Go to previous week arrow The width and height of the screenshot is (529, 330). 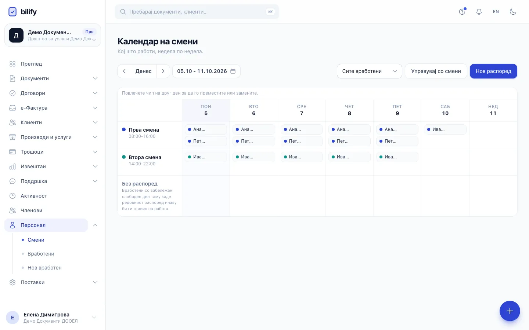tap(124, 71)
